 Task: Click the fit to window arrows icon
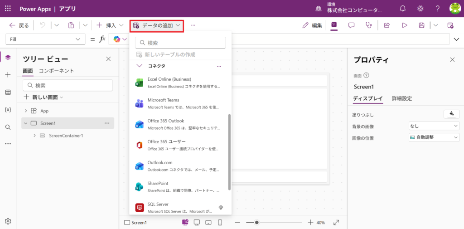tap(336, 222)
